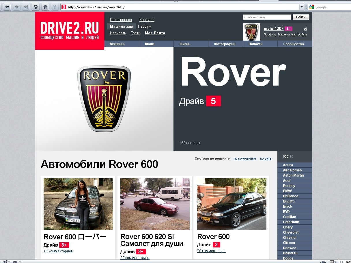The width and height of the screenshot is (351, 263).
Task: Open the black Rover 600 thumbnail
Action: point(232,204)
